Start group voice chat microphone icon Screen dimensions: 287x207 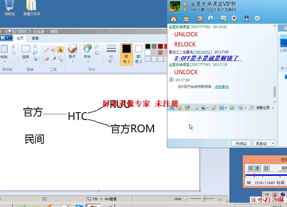pyautogui.click(x=211, y=19)
